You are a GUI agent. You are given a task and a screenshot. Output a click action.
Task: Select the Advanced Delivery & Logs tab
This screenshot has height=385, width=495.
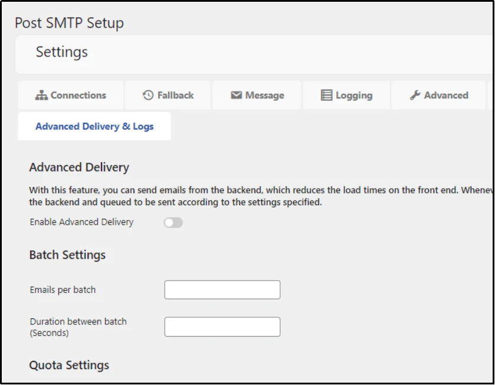94,126
